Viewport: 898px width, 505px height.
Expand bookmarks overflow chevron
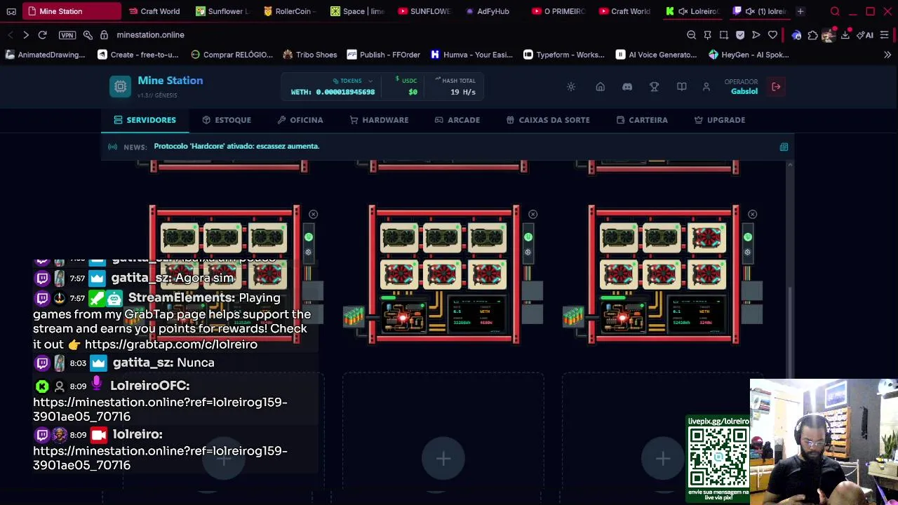(887, 55)
